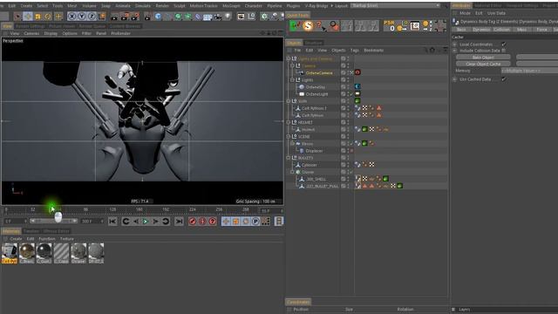Switch to the Structure tab

click(x=313, y=43)
